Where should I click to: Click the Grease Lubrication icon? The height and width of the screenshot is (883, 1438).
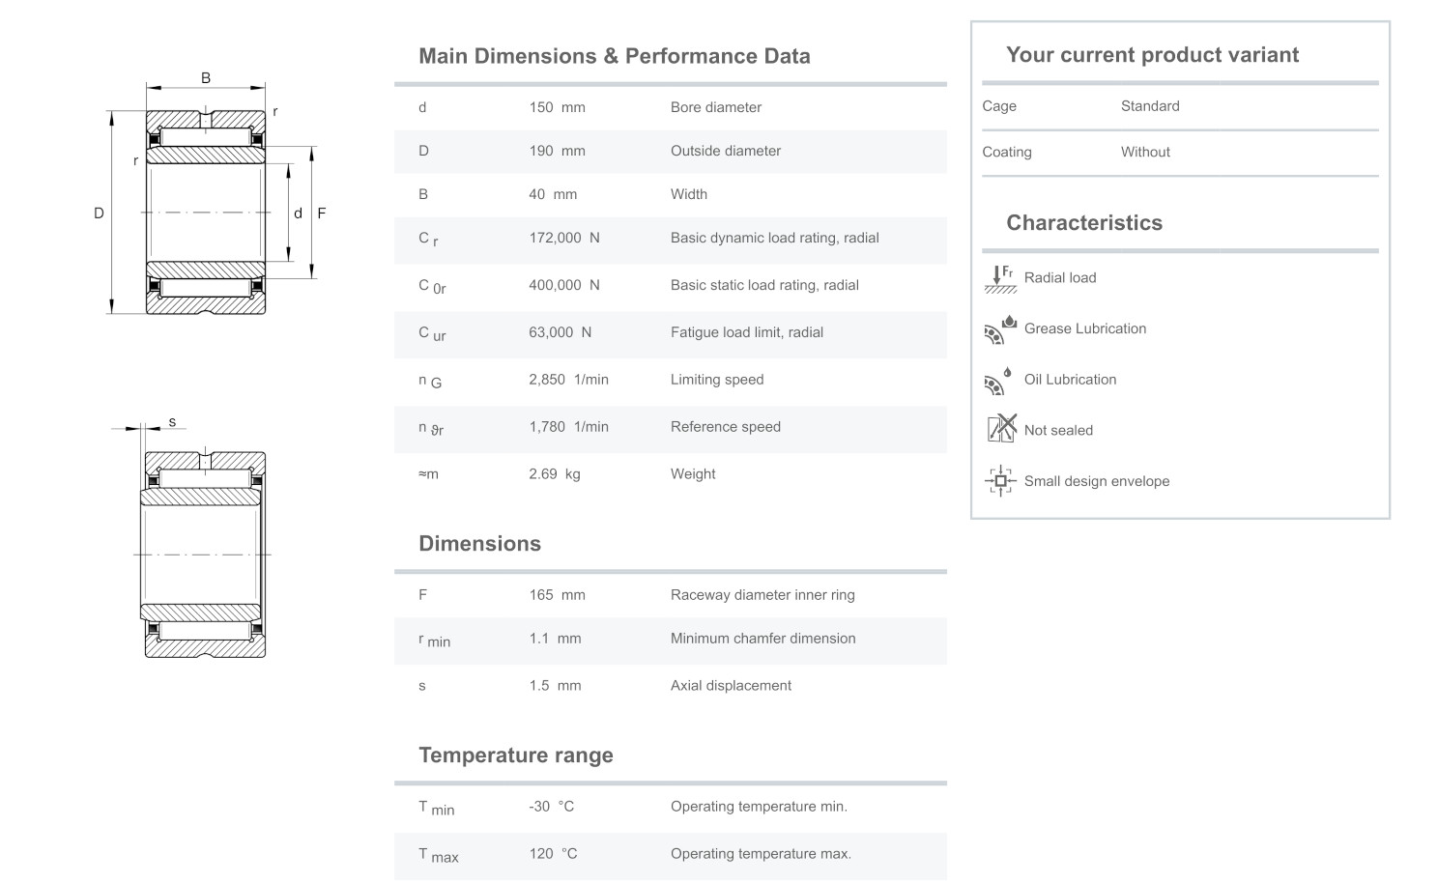click(x=999, y=329)
